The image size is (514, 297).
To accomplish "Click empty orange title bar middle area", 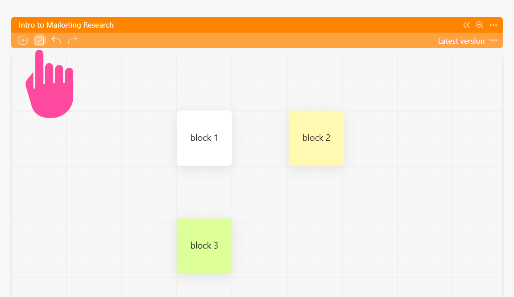I will coord(289,25).
